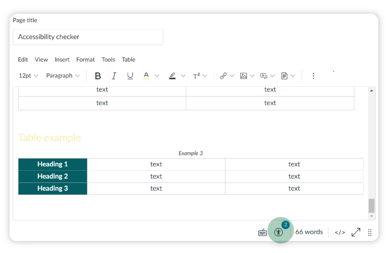Open more toolbar options (three dots)
This screenshot has height=253, width=388.
point(313,76)
